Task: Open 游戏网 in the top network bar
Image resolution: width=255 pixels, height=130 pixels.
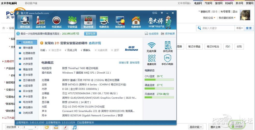Action: [x=219, y=3]
